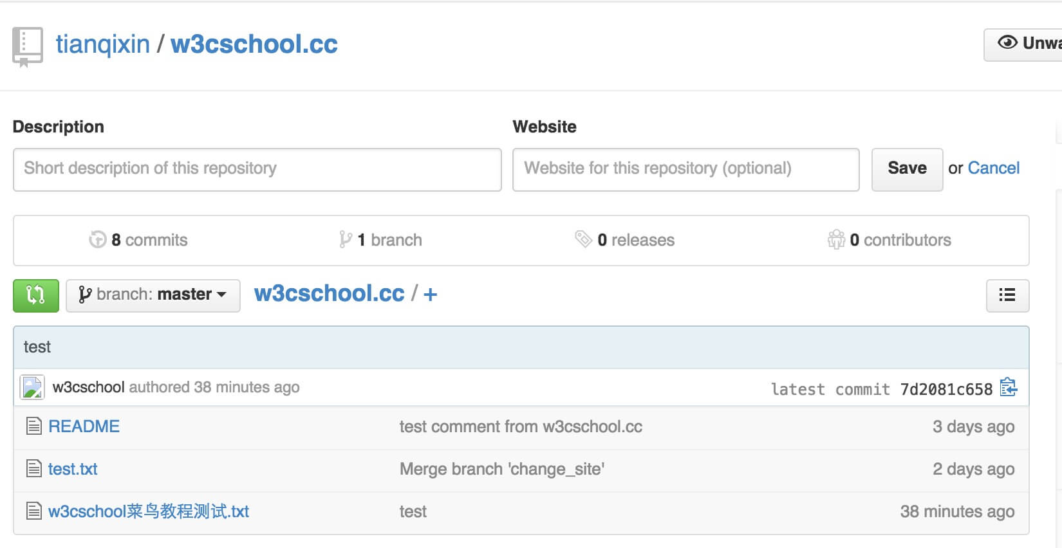Screen dimensions: 1062x548
Task: Click the repository book icon
Action: tap(27, 46)
